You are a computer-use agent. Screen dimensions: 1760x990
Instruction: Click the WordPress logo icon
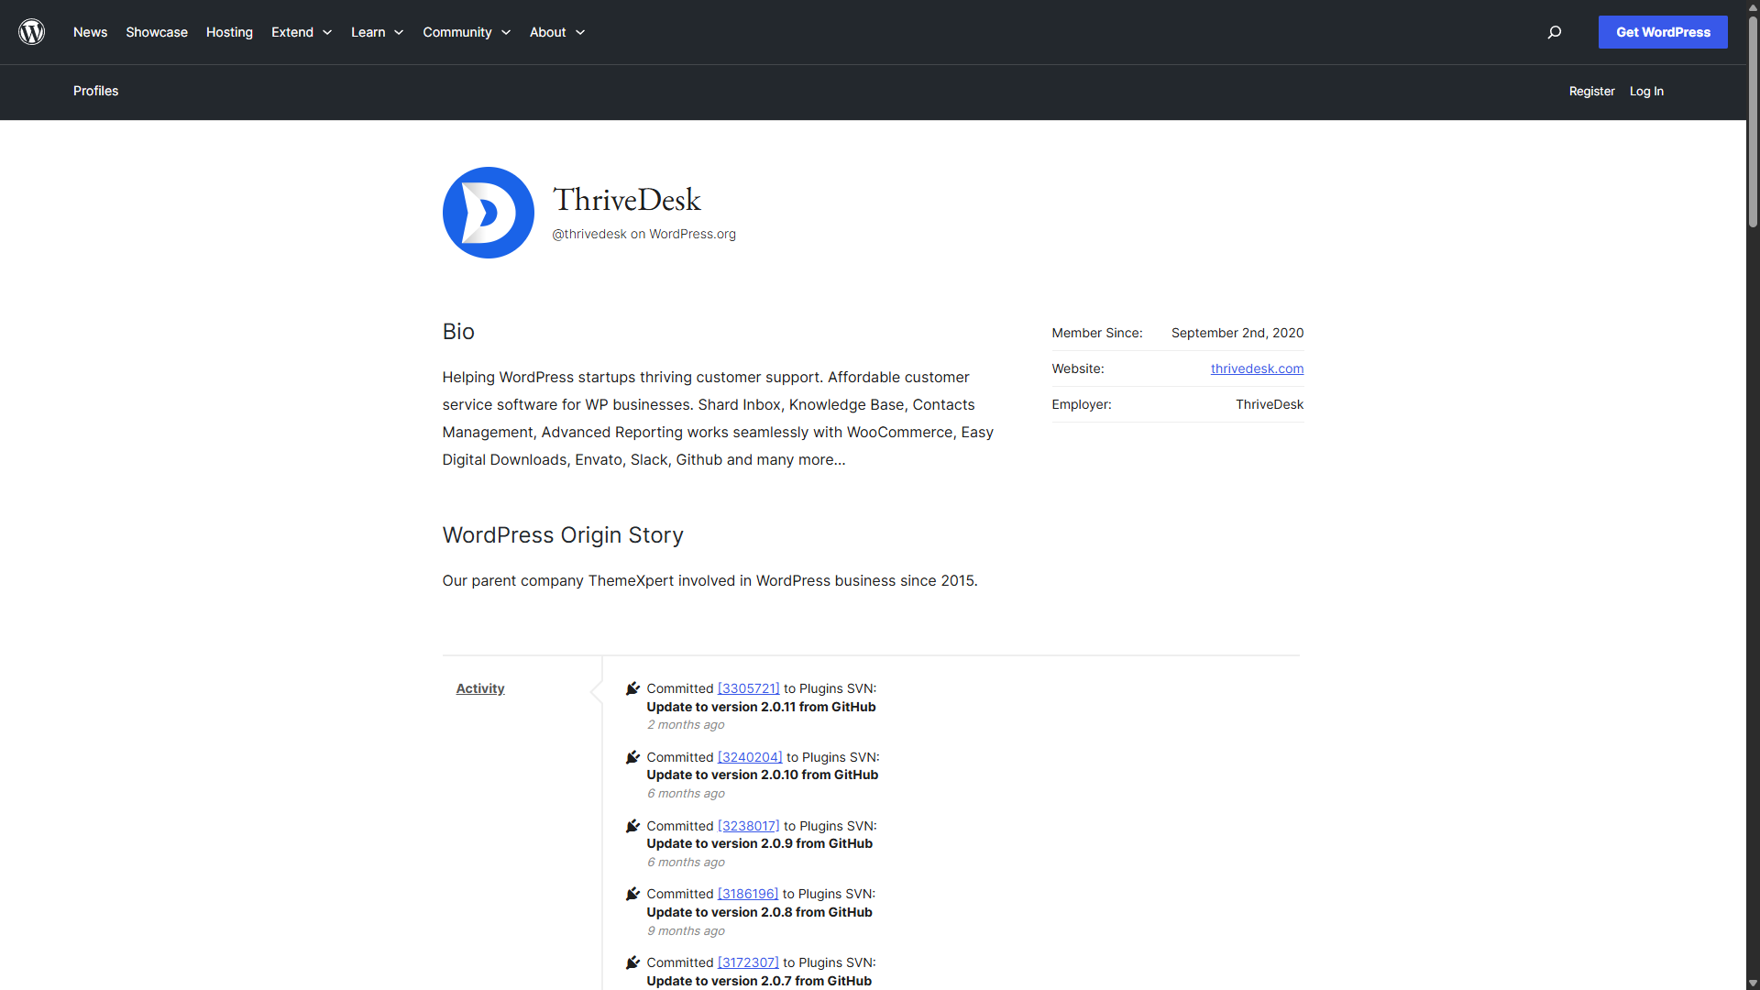click(x=32, y=32)
